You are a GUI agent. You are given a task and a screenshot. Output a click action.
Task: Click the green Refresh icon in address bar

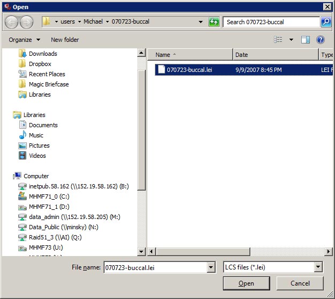[214, 22]
